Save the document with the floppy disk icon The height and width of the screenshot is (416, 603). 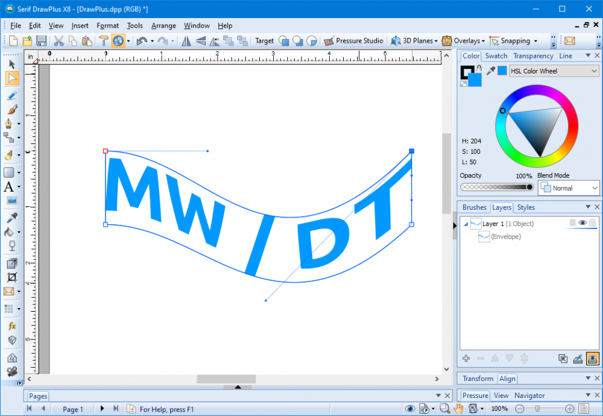pyautogui.click(x=42, y=41)
